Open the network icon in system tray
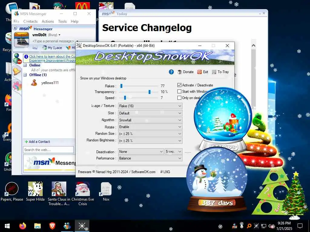The image size is (310, 232). (264, 226)
